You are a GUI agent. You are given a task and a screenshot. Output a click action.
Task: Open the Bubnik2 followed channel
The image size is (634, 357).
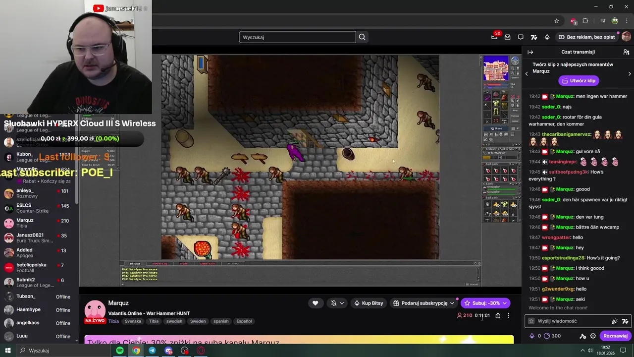click(39, 283)
